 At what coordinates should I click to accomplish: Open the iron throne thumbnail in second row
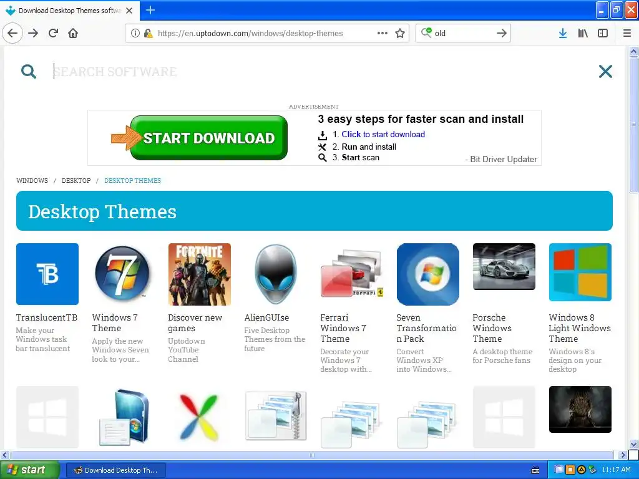pos(580,409)
